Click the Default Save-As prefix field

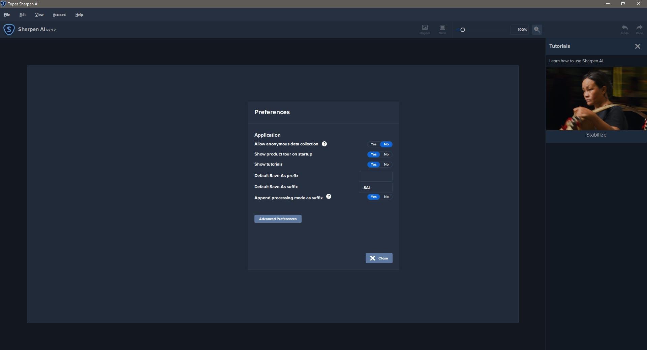(x=375, y=177)
